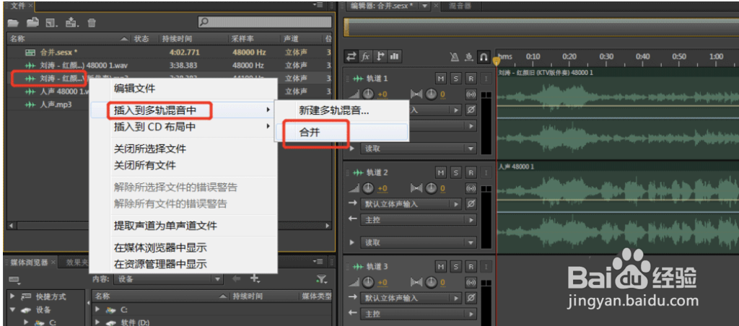Open 轨道 2 主控 output dropdown
The width and height of the screenshot is (739, 326).
[419, 219]
